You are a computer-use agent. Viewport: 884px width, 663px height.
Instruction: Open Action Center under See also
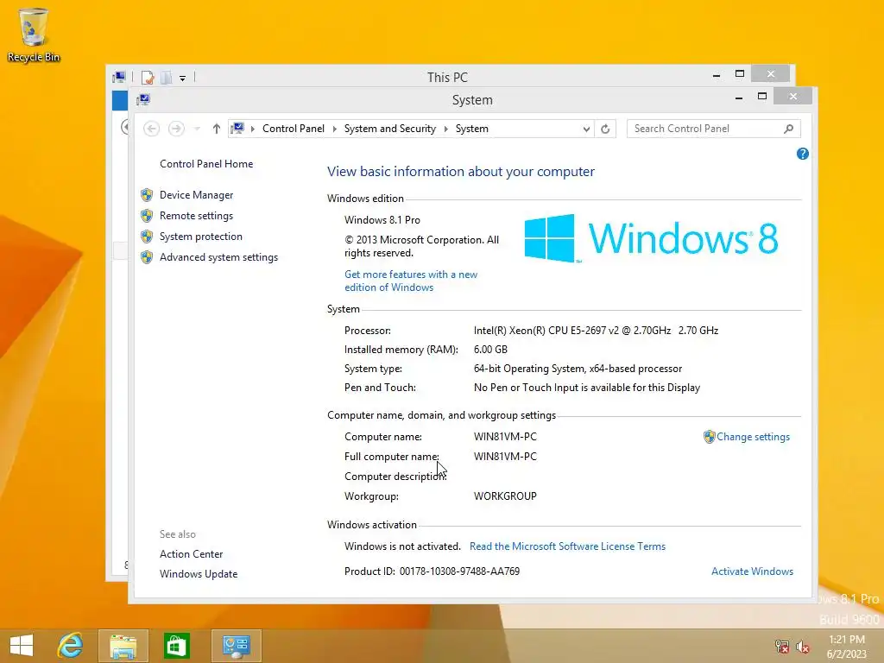pos(191,554)
